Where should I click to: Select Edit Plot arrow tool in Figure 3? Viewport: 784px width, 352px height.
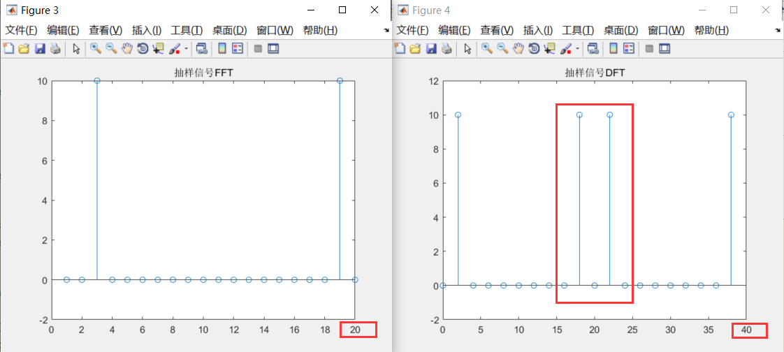pyautogui.click(x=76, y=48)
